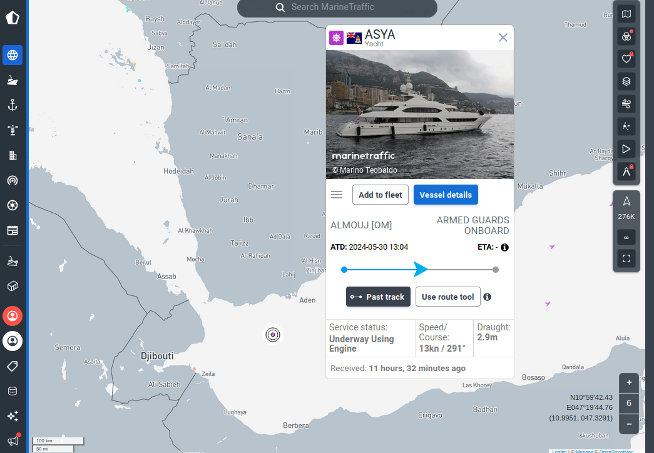Click the info icon beside Use route tool
This screenshot has height=453, width=654.
pyautogui.click(x=487, y=297)
